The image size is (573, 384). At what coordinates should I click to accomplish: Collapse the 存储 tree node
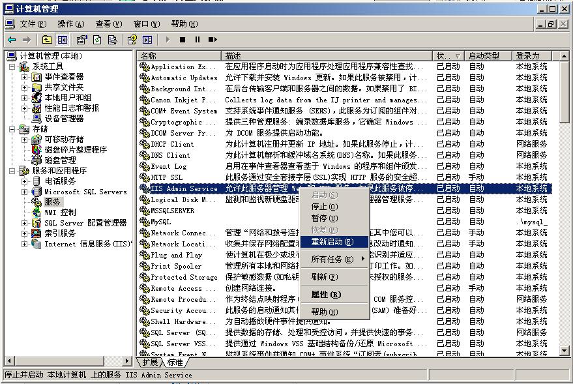click(12, 129)
